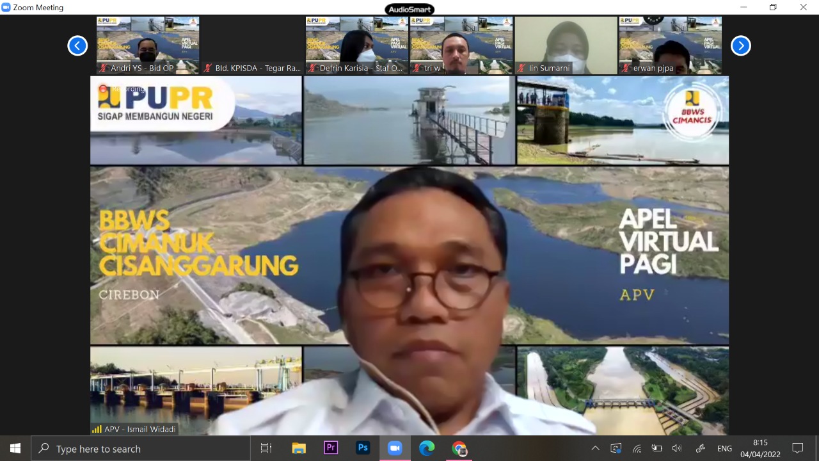This screenshot has width=819, height=461.
Task: Open Adobe Photoshop from taskbar
Action: click(363, 448)
